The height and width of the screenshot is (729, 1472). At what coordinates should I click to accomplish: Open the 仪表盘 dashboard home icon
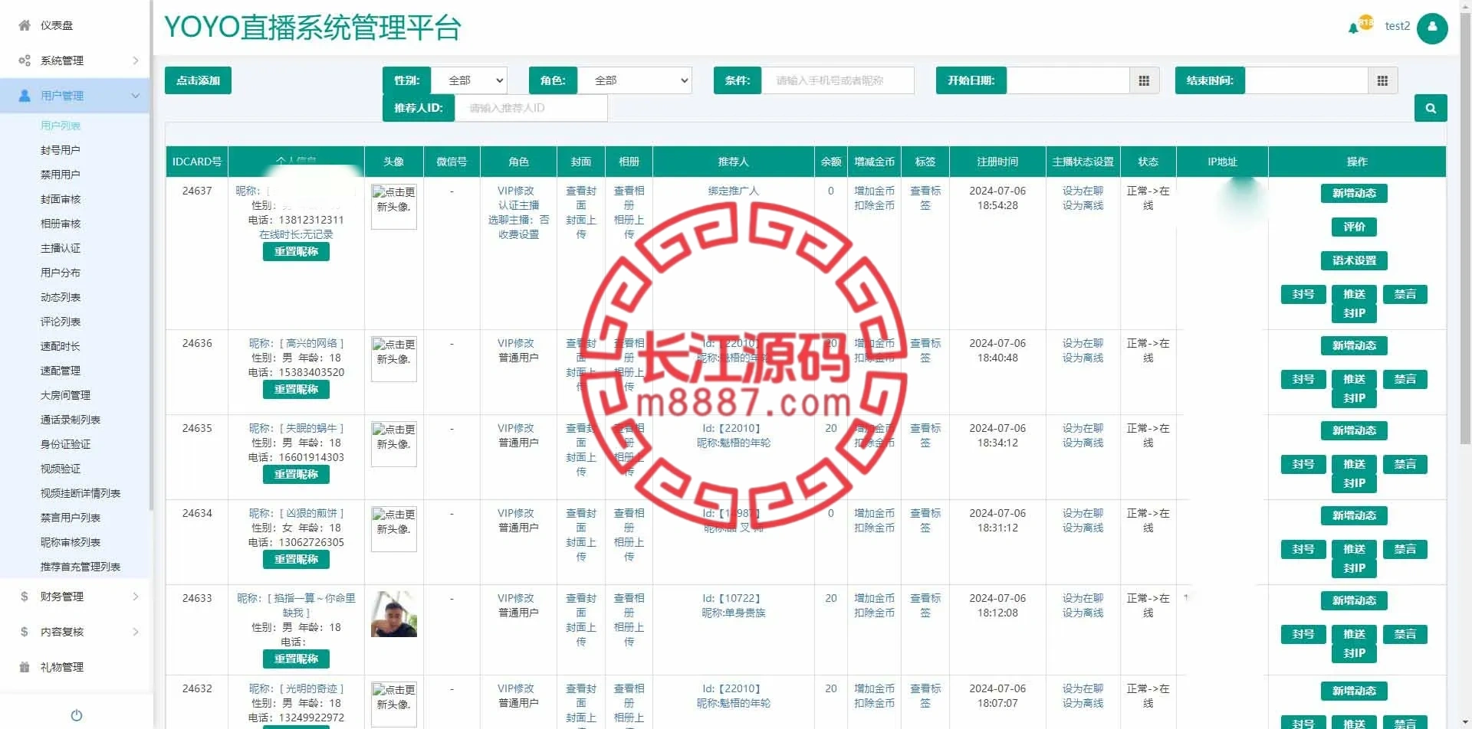(25, 25)
